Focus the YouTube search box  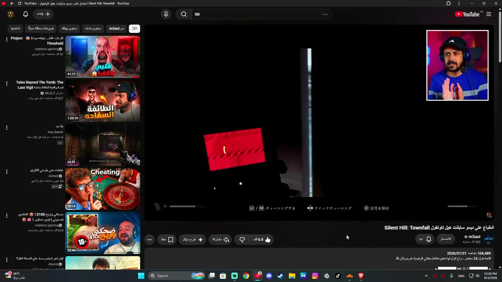pyautogui.click(x=262, y=14)
